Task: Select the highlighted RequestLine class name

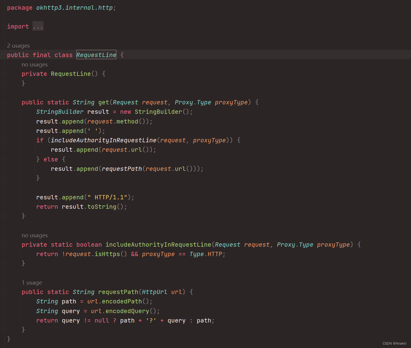Action: pyautogui.click(x=96, y=55)
